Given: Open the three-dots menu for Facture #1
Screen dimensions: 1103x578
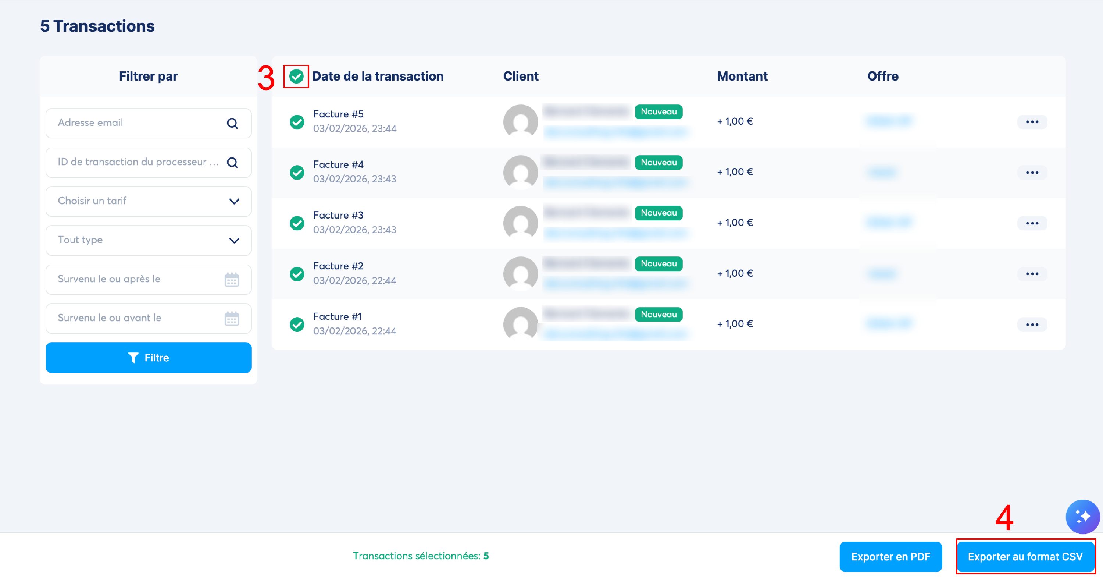Looking at the screenshot, I should point(1032,325).
